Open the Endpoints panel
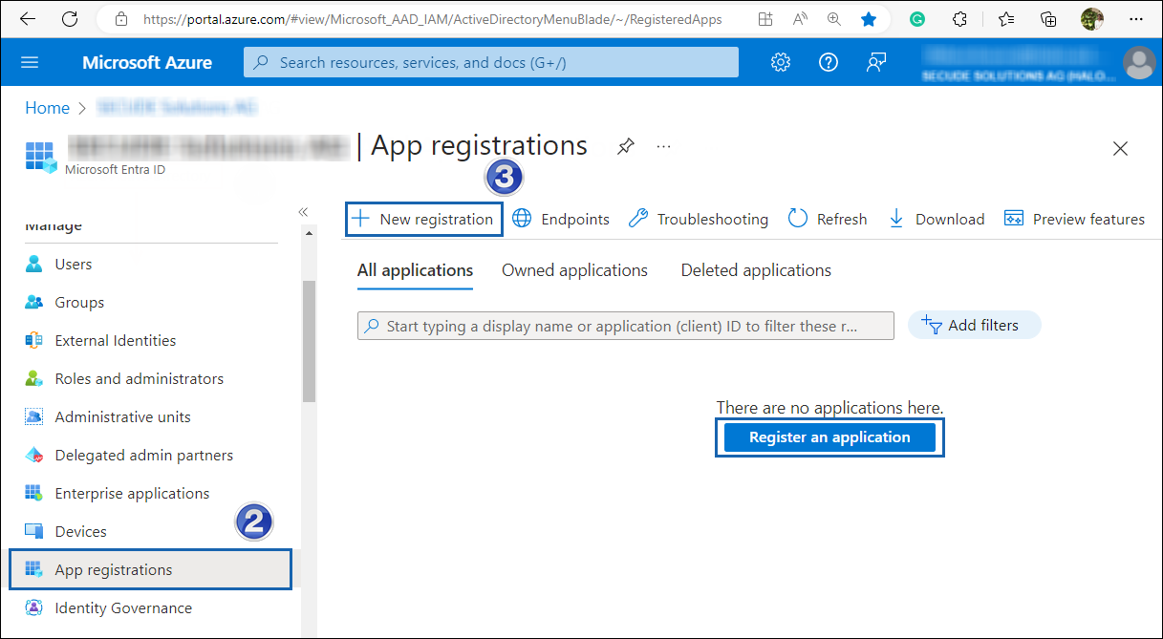The image size is (1163, 639). click(x=573, y=219)
